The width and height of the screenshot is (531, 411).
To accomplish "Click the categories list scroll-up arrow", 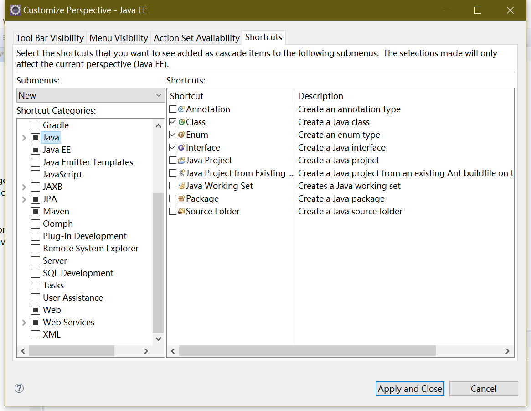I will coord(158,126).
